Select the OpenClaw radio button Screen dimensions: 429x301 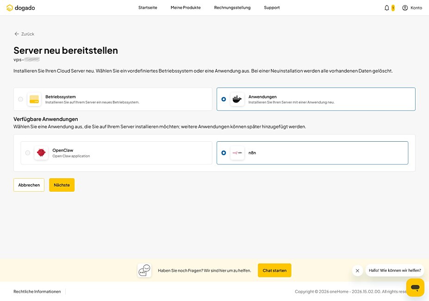pos(28,153)
